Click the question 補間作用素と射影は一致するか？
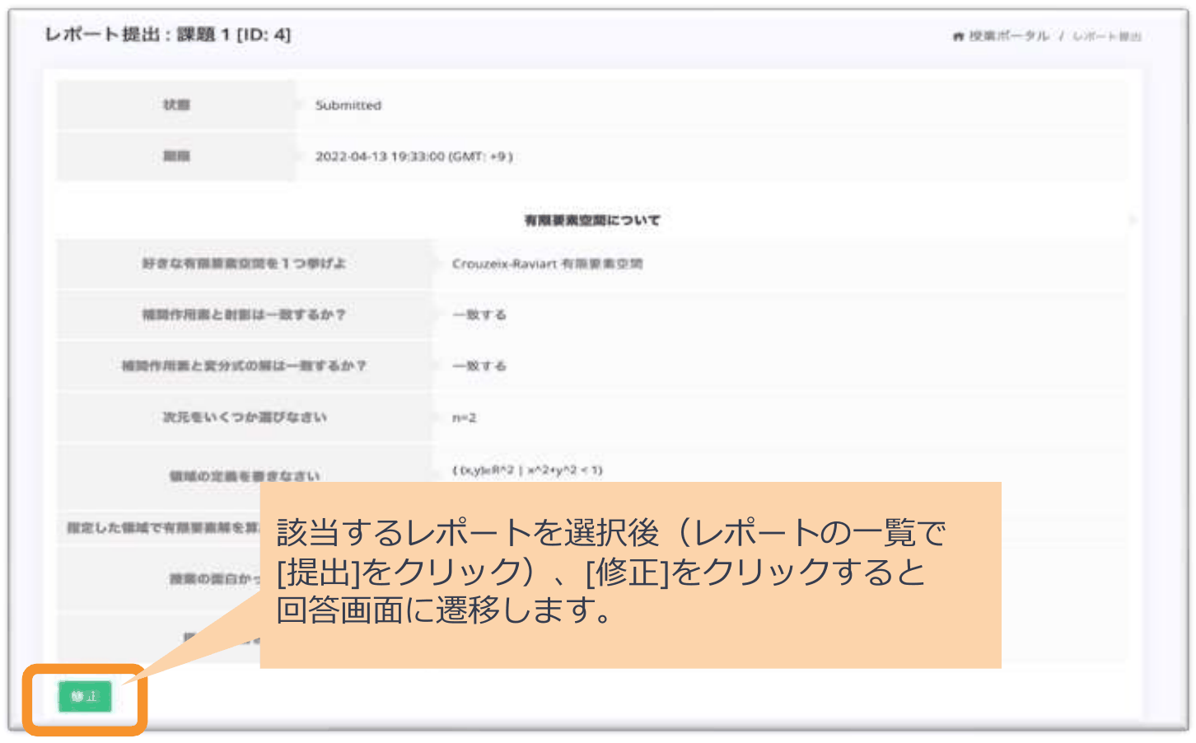Image resolution: width=1196 pixels, height=743 pixels. coord(244,315)
